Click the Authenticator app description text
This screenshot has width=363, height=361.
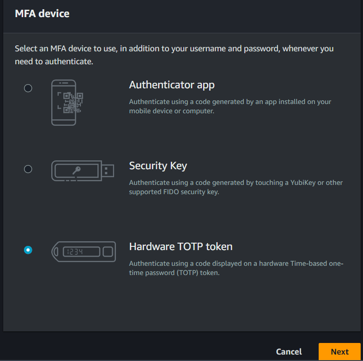click(x=230, y=106)
